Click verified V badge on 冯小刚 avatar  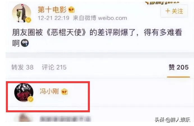point(30,99)
